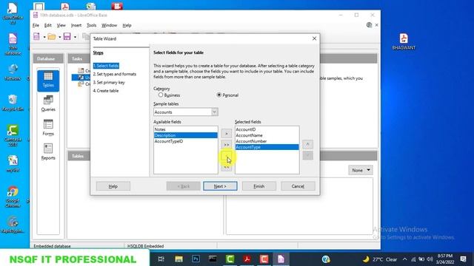
Task: Expand the Save icon dropdown arrow
Action: pos(75,37)
